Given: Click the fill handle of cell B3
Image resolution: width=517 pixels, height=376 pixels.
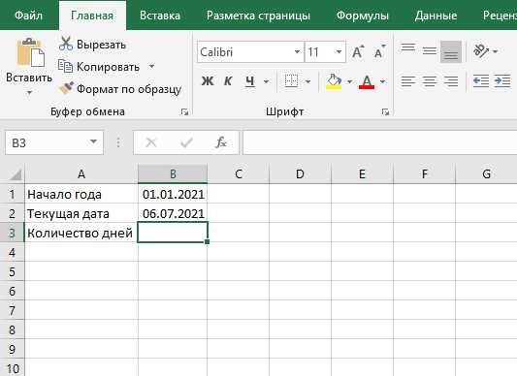Looking at the screenshot, I should click(207, 242).
